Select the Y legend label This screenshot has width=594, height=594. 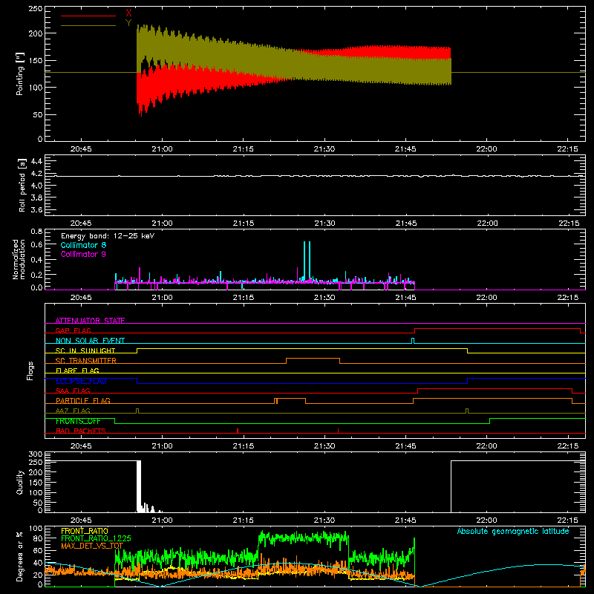pos(128,22)
